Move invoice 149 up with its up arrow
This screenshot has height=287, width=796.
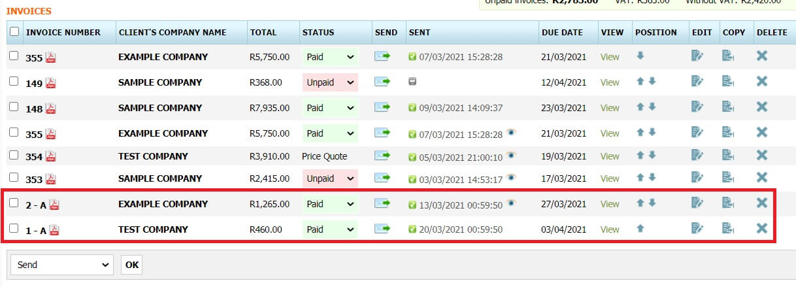(640, 81)
